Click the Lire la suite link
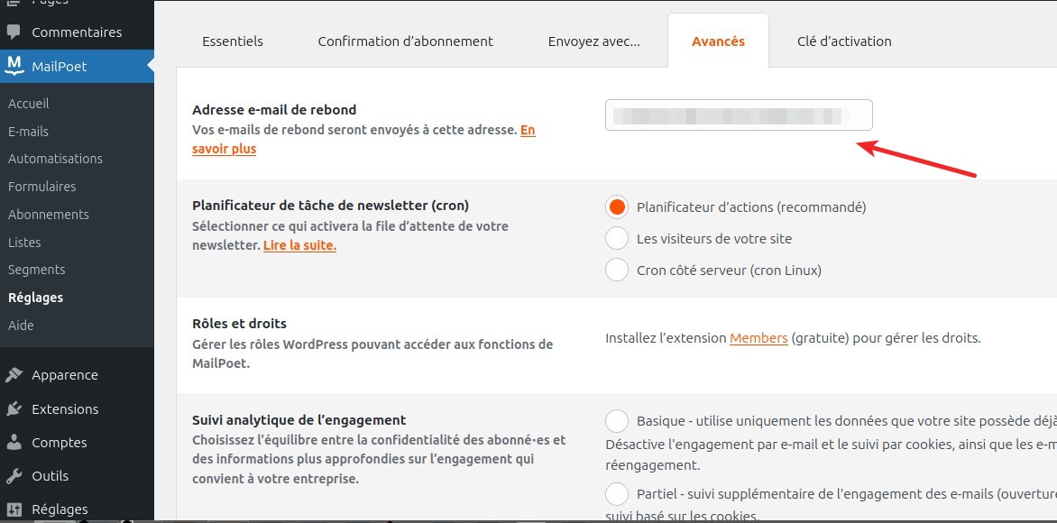Screen dimensions: 1057x523 coord(299,245)
